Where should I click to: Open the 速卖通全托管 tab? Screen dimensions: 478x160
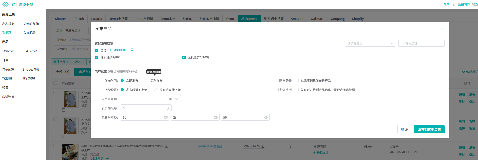(x=274, y=19)
